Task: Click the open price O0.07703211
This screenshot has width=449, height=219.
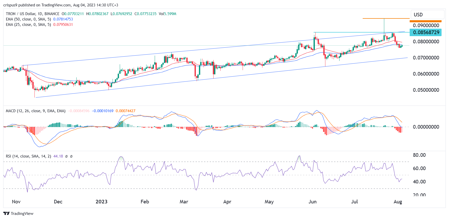Action: point(73,14)
